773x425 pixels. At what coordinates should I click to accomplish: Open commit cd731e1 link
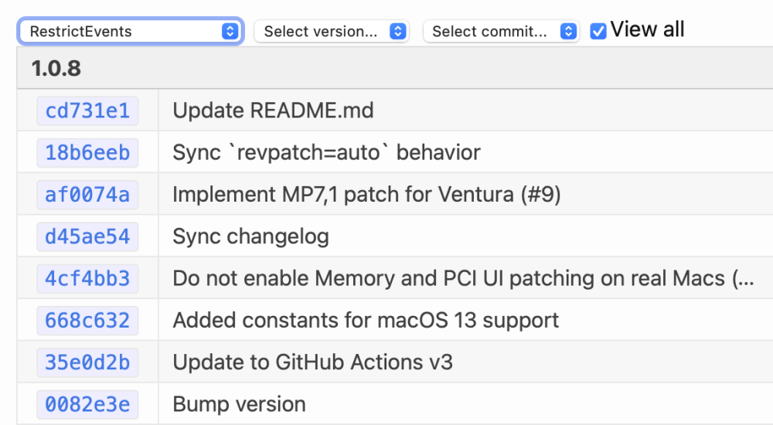(x=87, y=111)
